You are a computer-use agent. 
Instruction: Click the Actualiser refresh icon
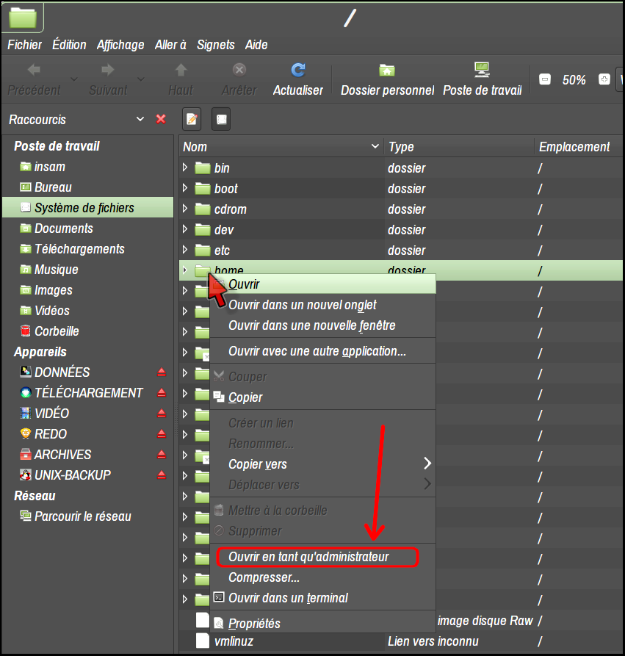[297, 71]
